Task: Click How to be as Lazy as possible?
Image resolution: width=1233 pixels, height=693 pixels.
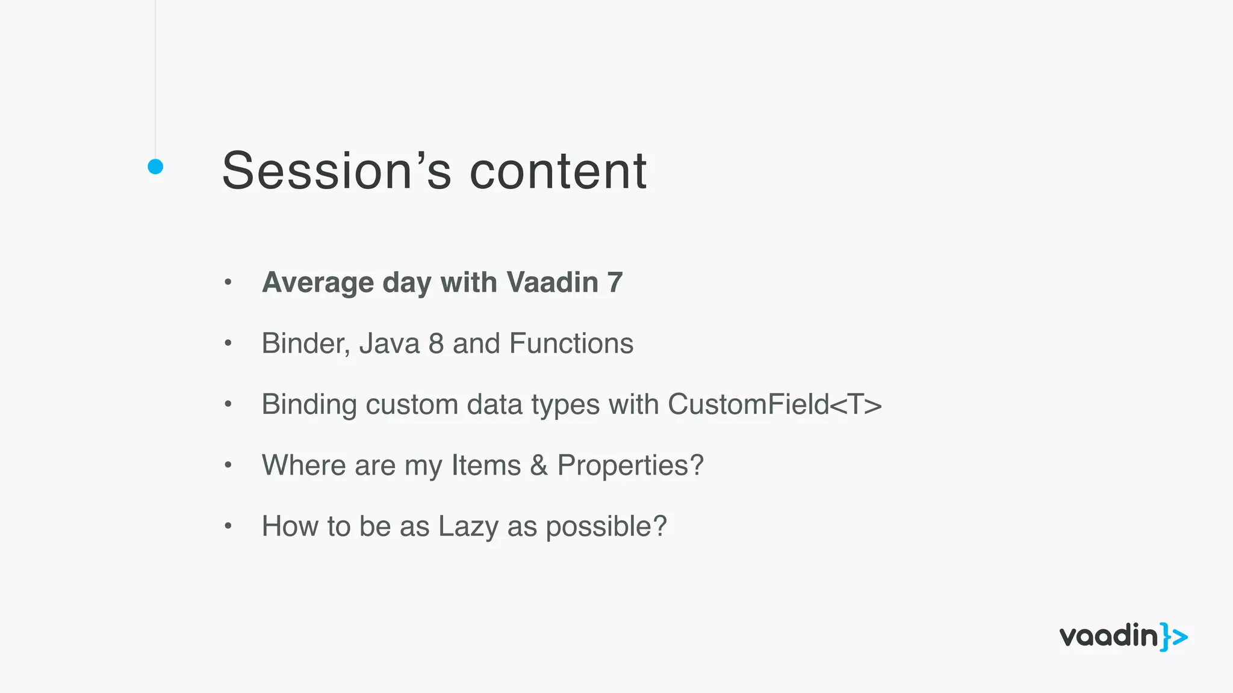Action: click(464, 526)
